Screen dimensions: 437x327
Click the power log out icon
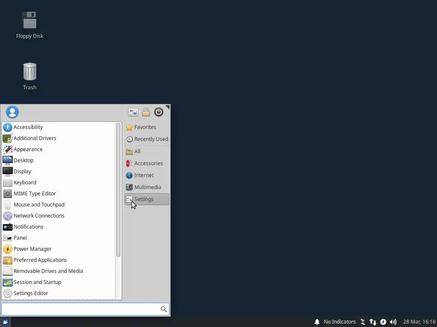tap(159, 112)
